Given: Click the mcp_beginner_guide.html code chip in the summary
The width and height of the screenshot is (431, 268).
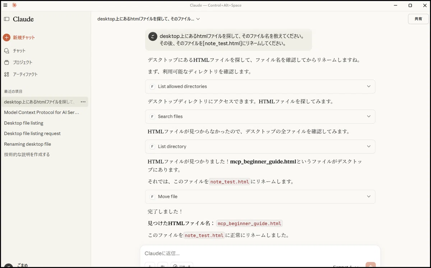Looking at the screenshot, I should click(250, 224).
